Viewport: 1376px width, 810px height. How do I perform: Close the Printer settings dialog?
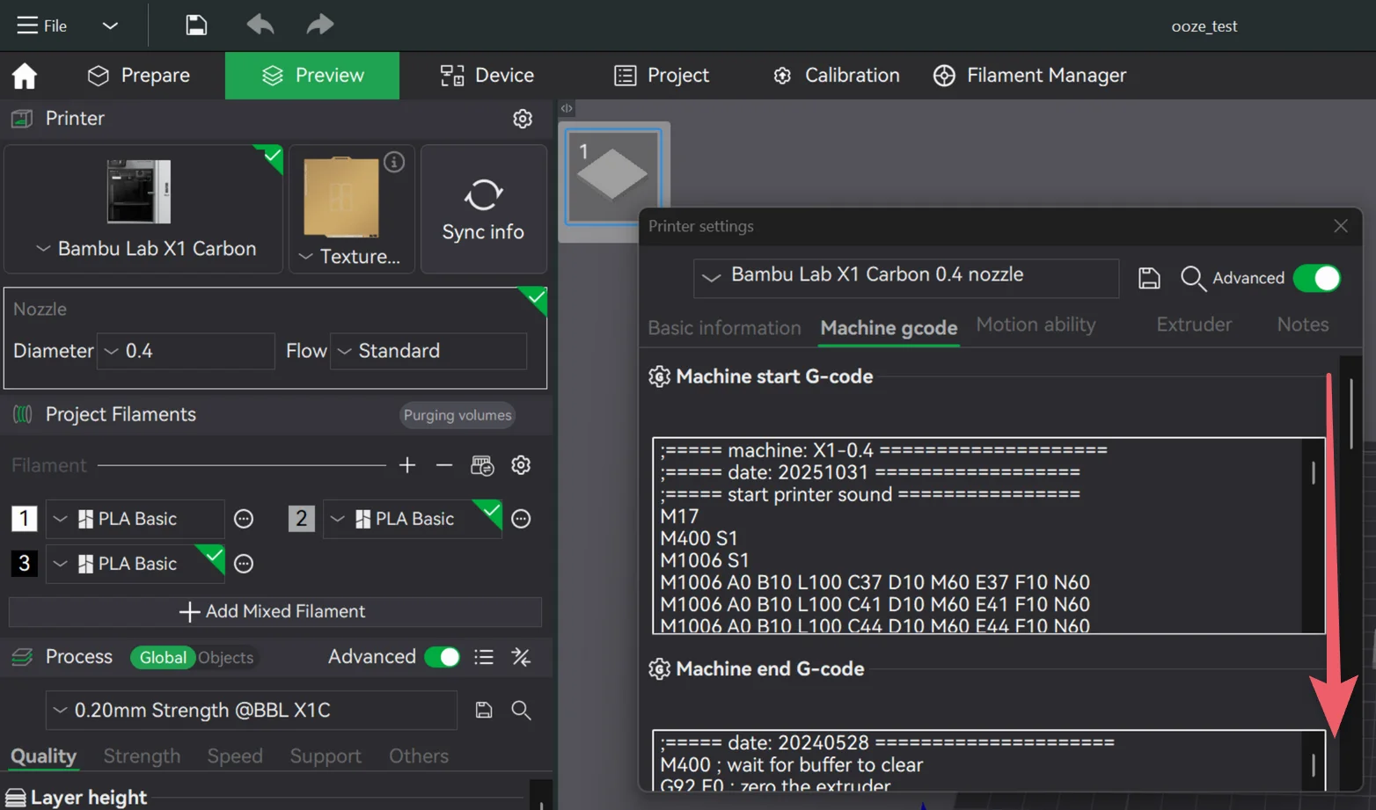click(1340, 226)
